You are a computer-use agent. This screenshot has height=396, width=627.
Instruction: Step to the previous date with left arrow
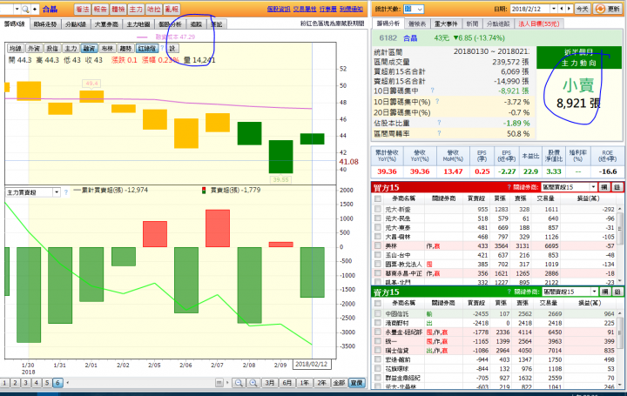(x=563, y=9)
